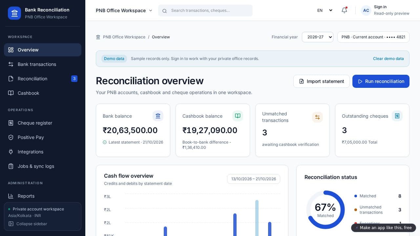Click the Jobs & sync logs clipboard icon
Image resolution: width=420 pixels, height=236 pixels.
[x=11, y=166]
